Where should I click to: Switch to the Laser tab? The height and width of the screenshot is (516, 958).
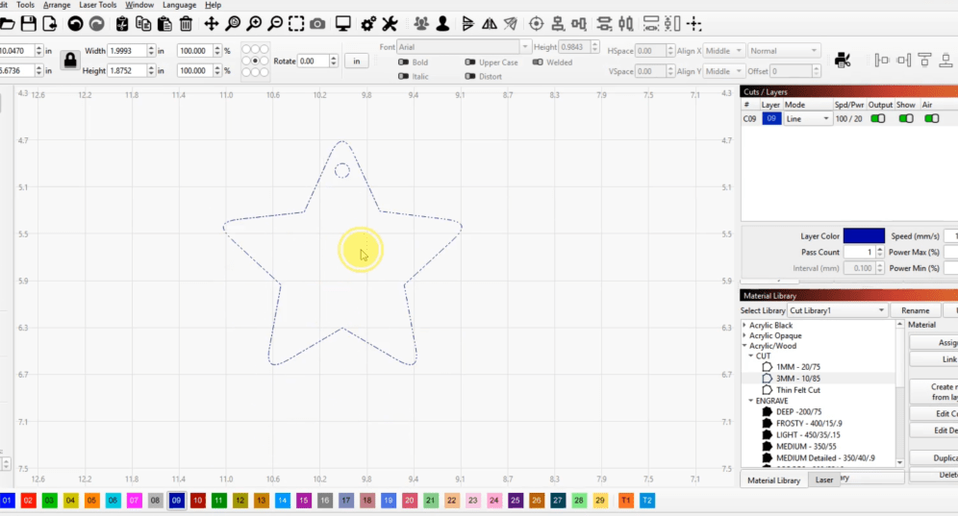point(824,479)
